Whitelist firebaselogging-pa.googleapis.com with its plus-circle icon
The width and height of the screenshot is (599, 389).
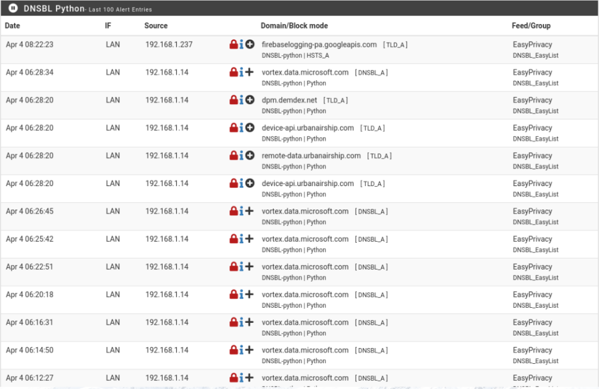click(250, 44)
